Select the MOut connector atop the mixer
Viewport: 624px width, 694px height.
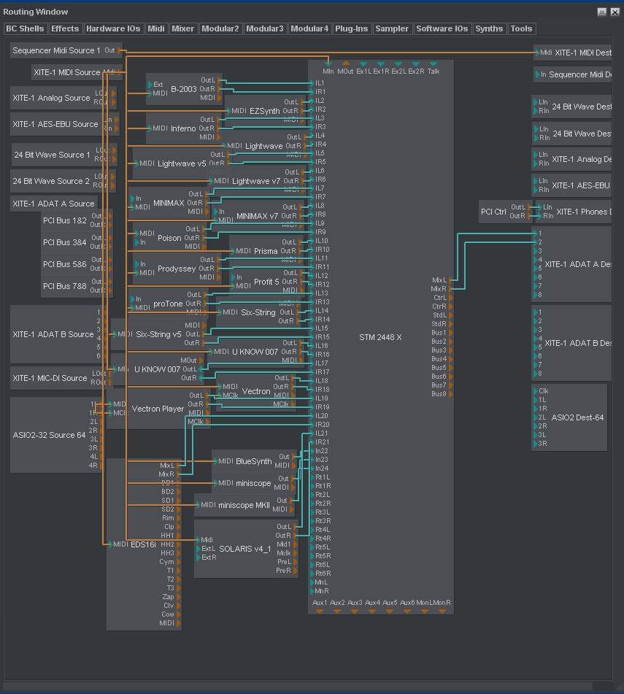coord(347,63)
